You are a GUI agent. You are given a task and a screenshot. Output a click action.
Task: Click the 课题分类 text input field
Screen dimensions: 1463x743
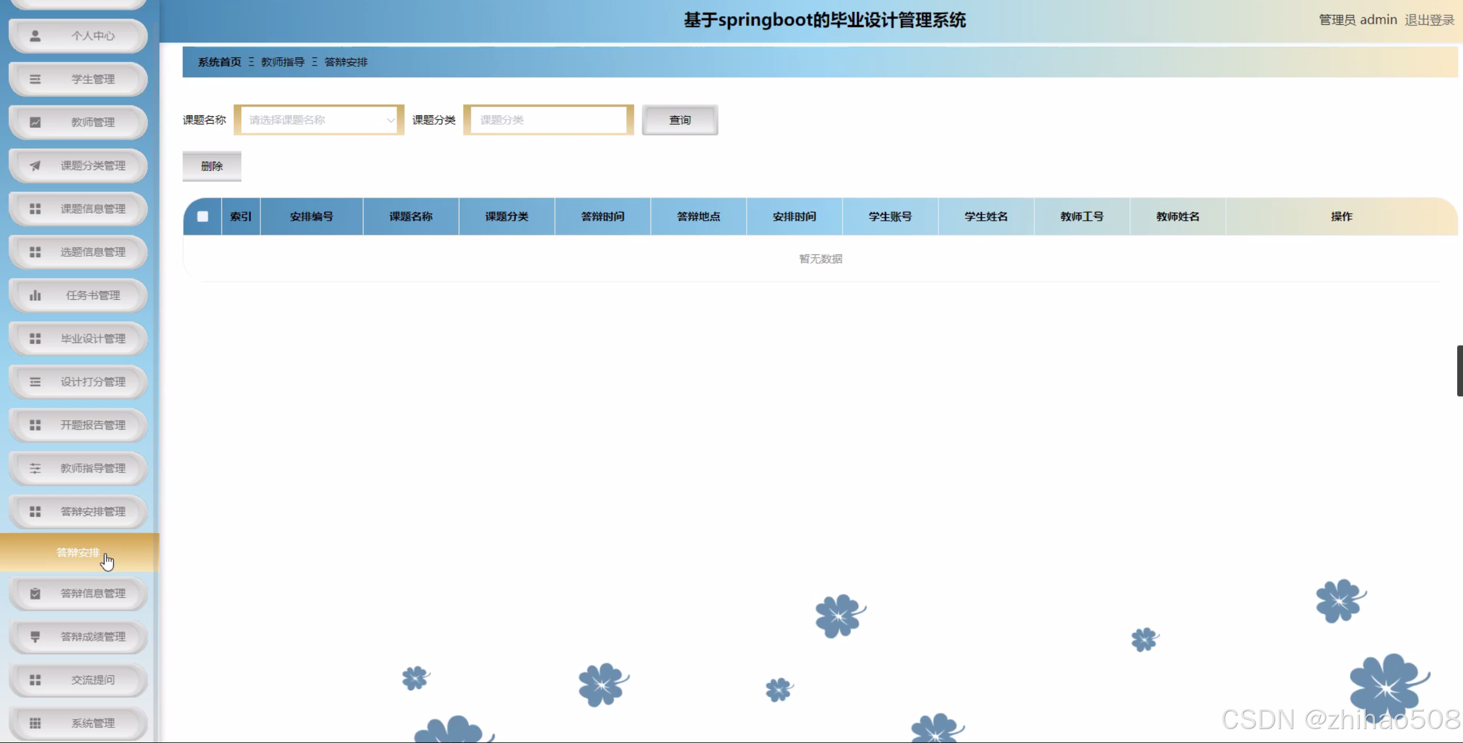(548, 120)
